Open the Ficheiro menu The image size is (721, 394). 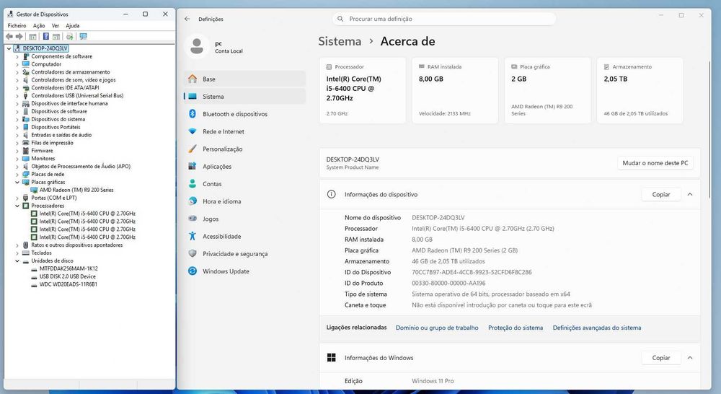[x=17, y=26]
